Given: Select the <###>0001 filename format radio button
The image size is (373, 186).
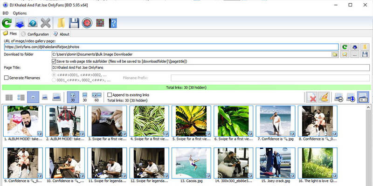Looking at the screenshot, I should 54,75.
